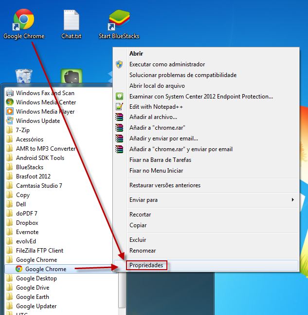This screenshot has height=315, width=308.
Task: Select the Google Chrome shortcut in Start menu
Action: coord(45,269)
